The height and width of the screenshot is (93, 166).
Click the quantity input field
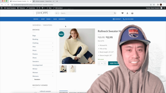point(102,63)
